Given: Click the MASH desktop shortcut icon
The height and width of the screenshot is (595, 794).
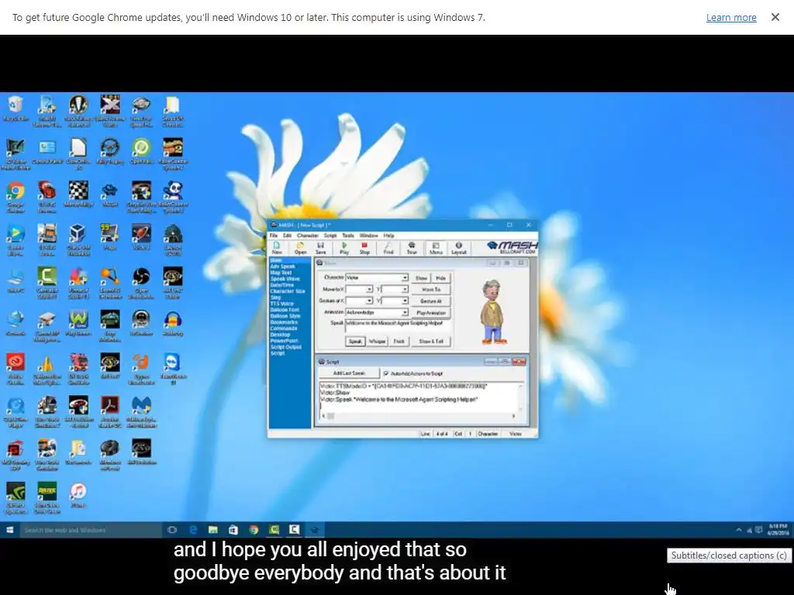Looking at the screenshot, I should [110, 191].
